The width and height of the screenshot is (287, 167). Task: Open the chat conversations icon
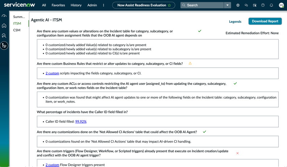246,5
